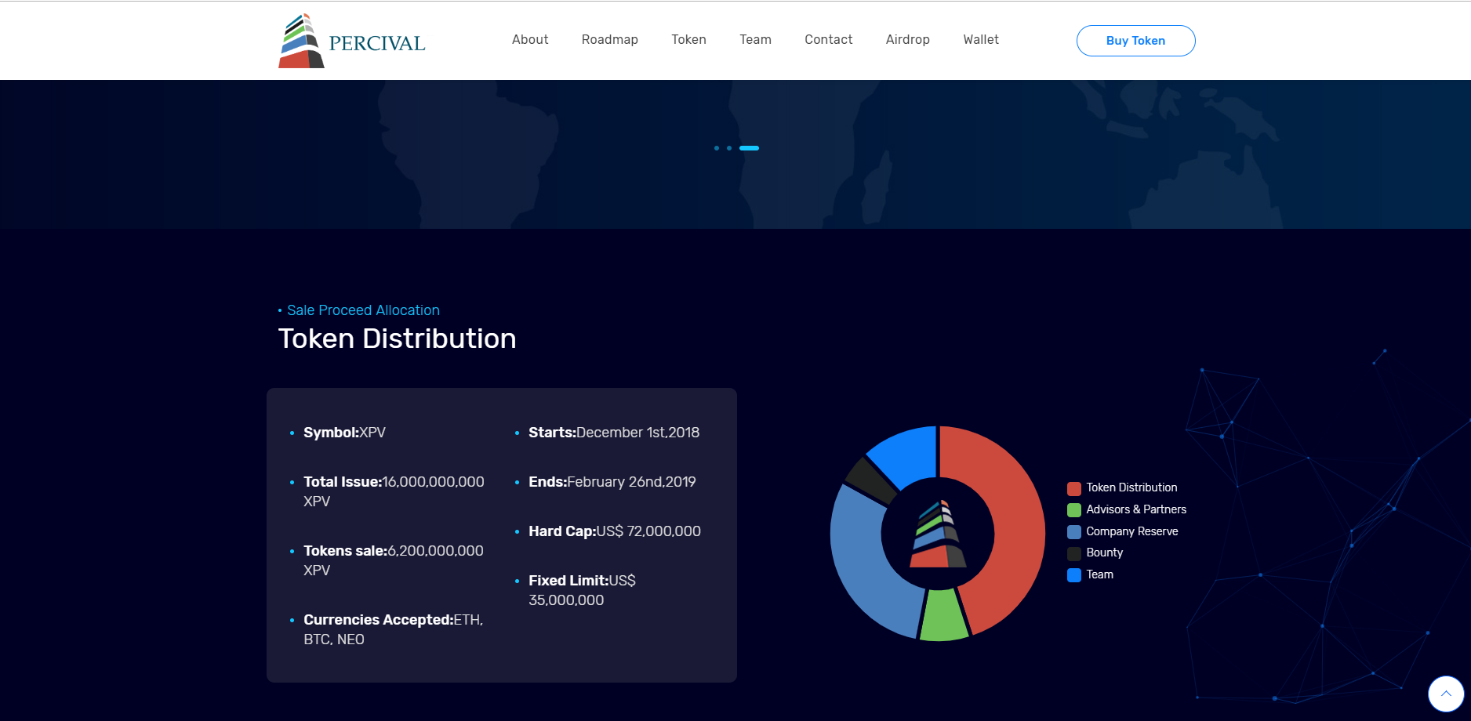This screenshot has width=1471, height=721.
Task: Click the Token Distribution heading
Action: click(x=397, y=339)
